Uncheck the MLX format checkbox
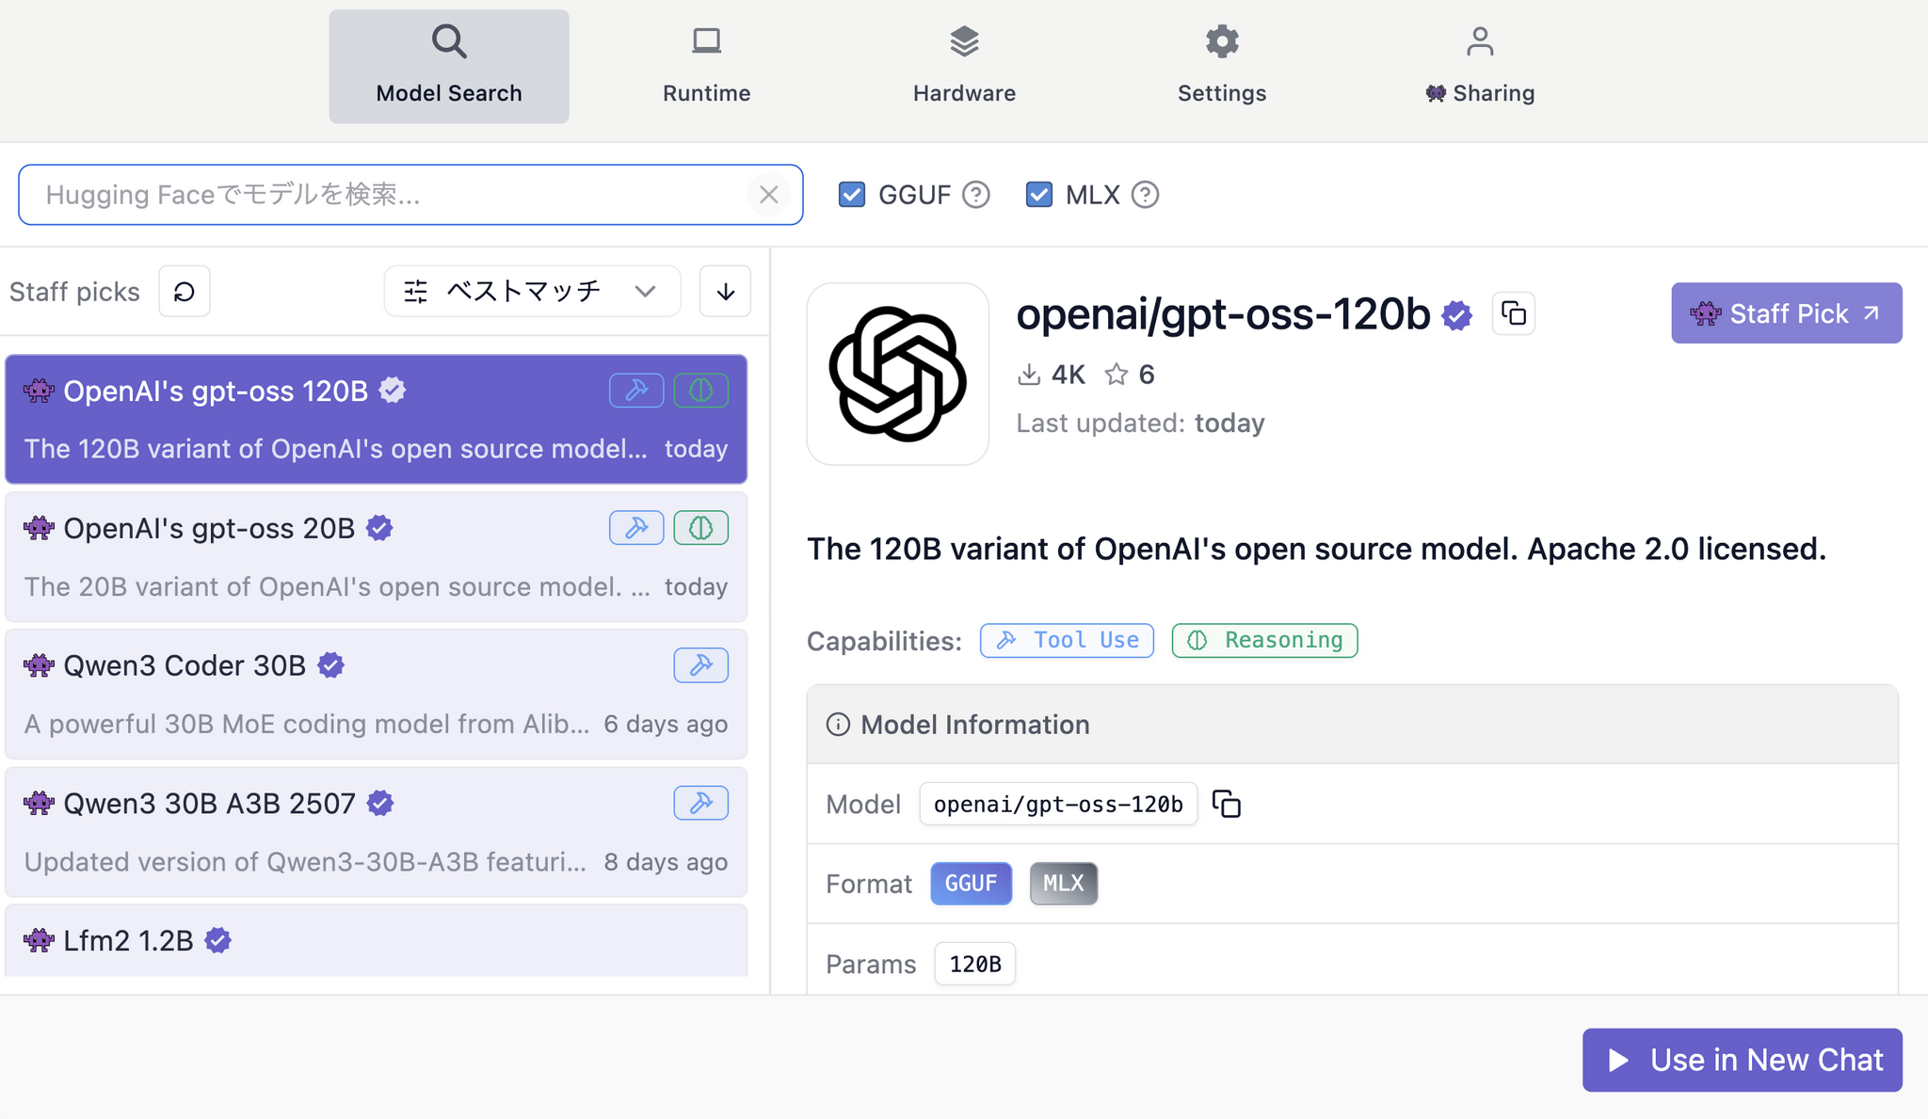Image resolution: width=1928 pixels, height=1119 pixels. 1038,195
